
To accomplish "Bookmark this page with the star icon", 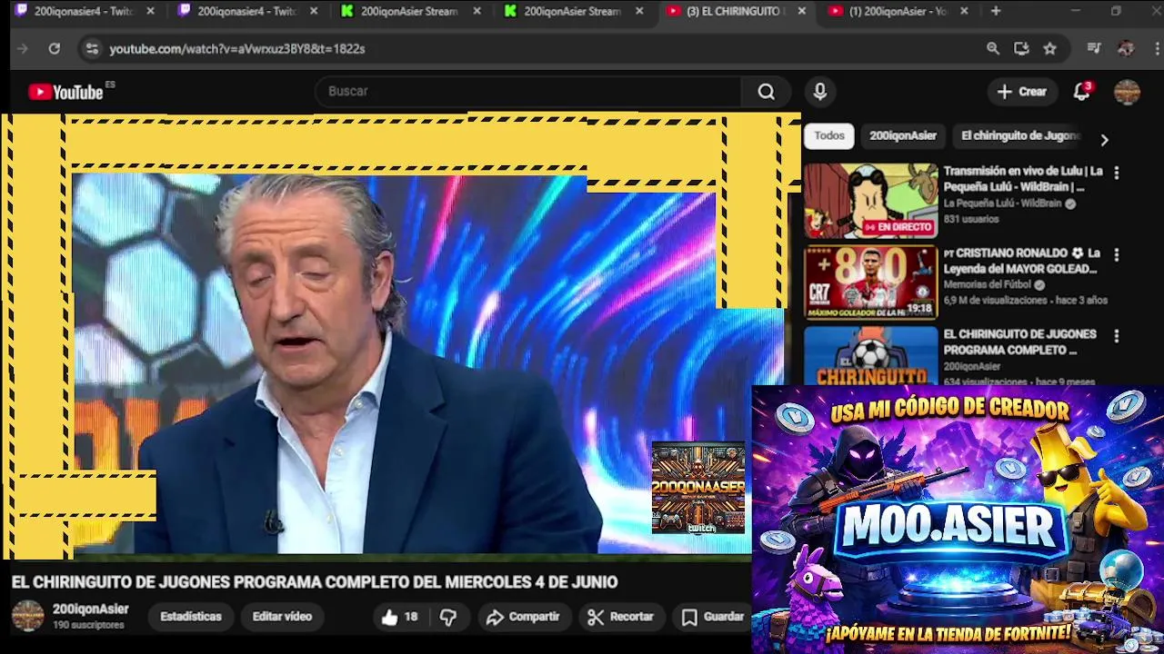I will [x=1049, y=49].
